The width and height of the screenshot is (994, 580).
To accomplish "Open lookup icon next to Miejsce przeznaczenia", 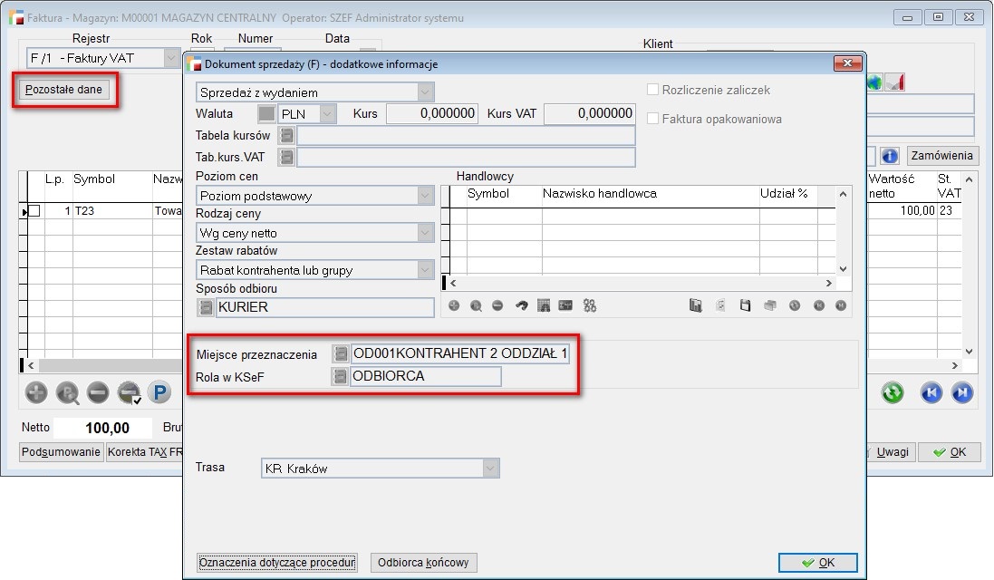I will click(x=340, y=353).
